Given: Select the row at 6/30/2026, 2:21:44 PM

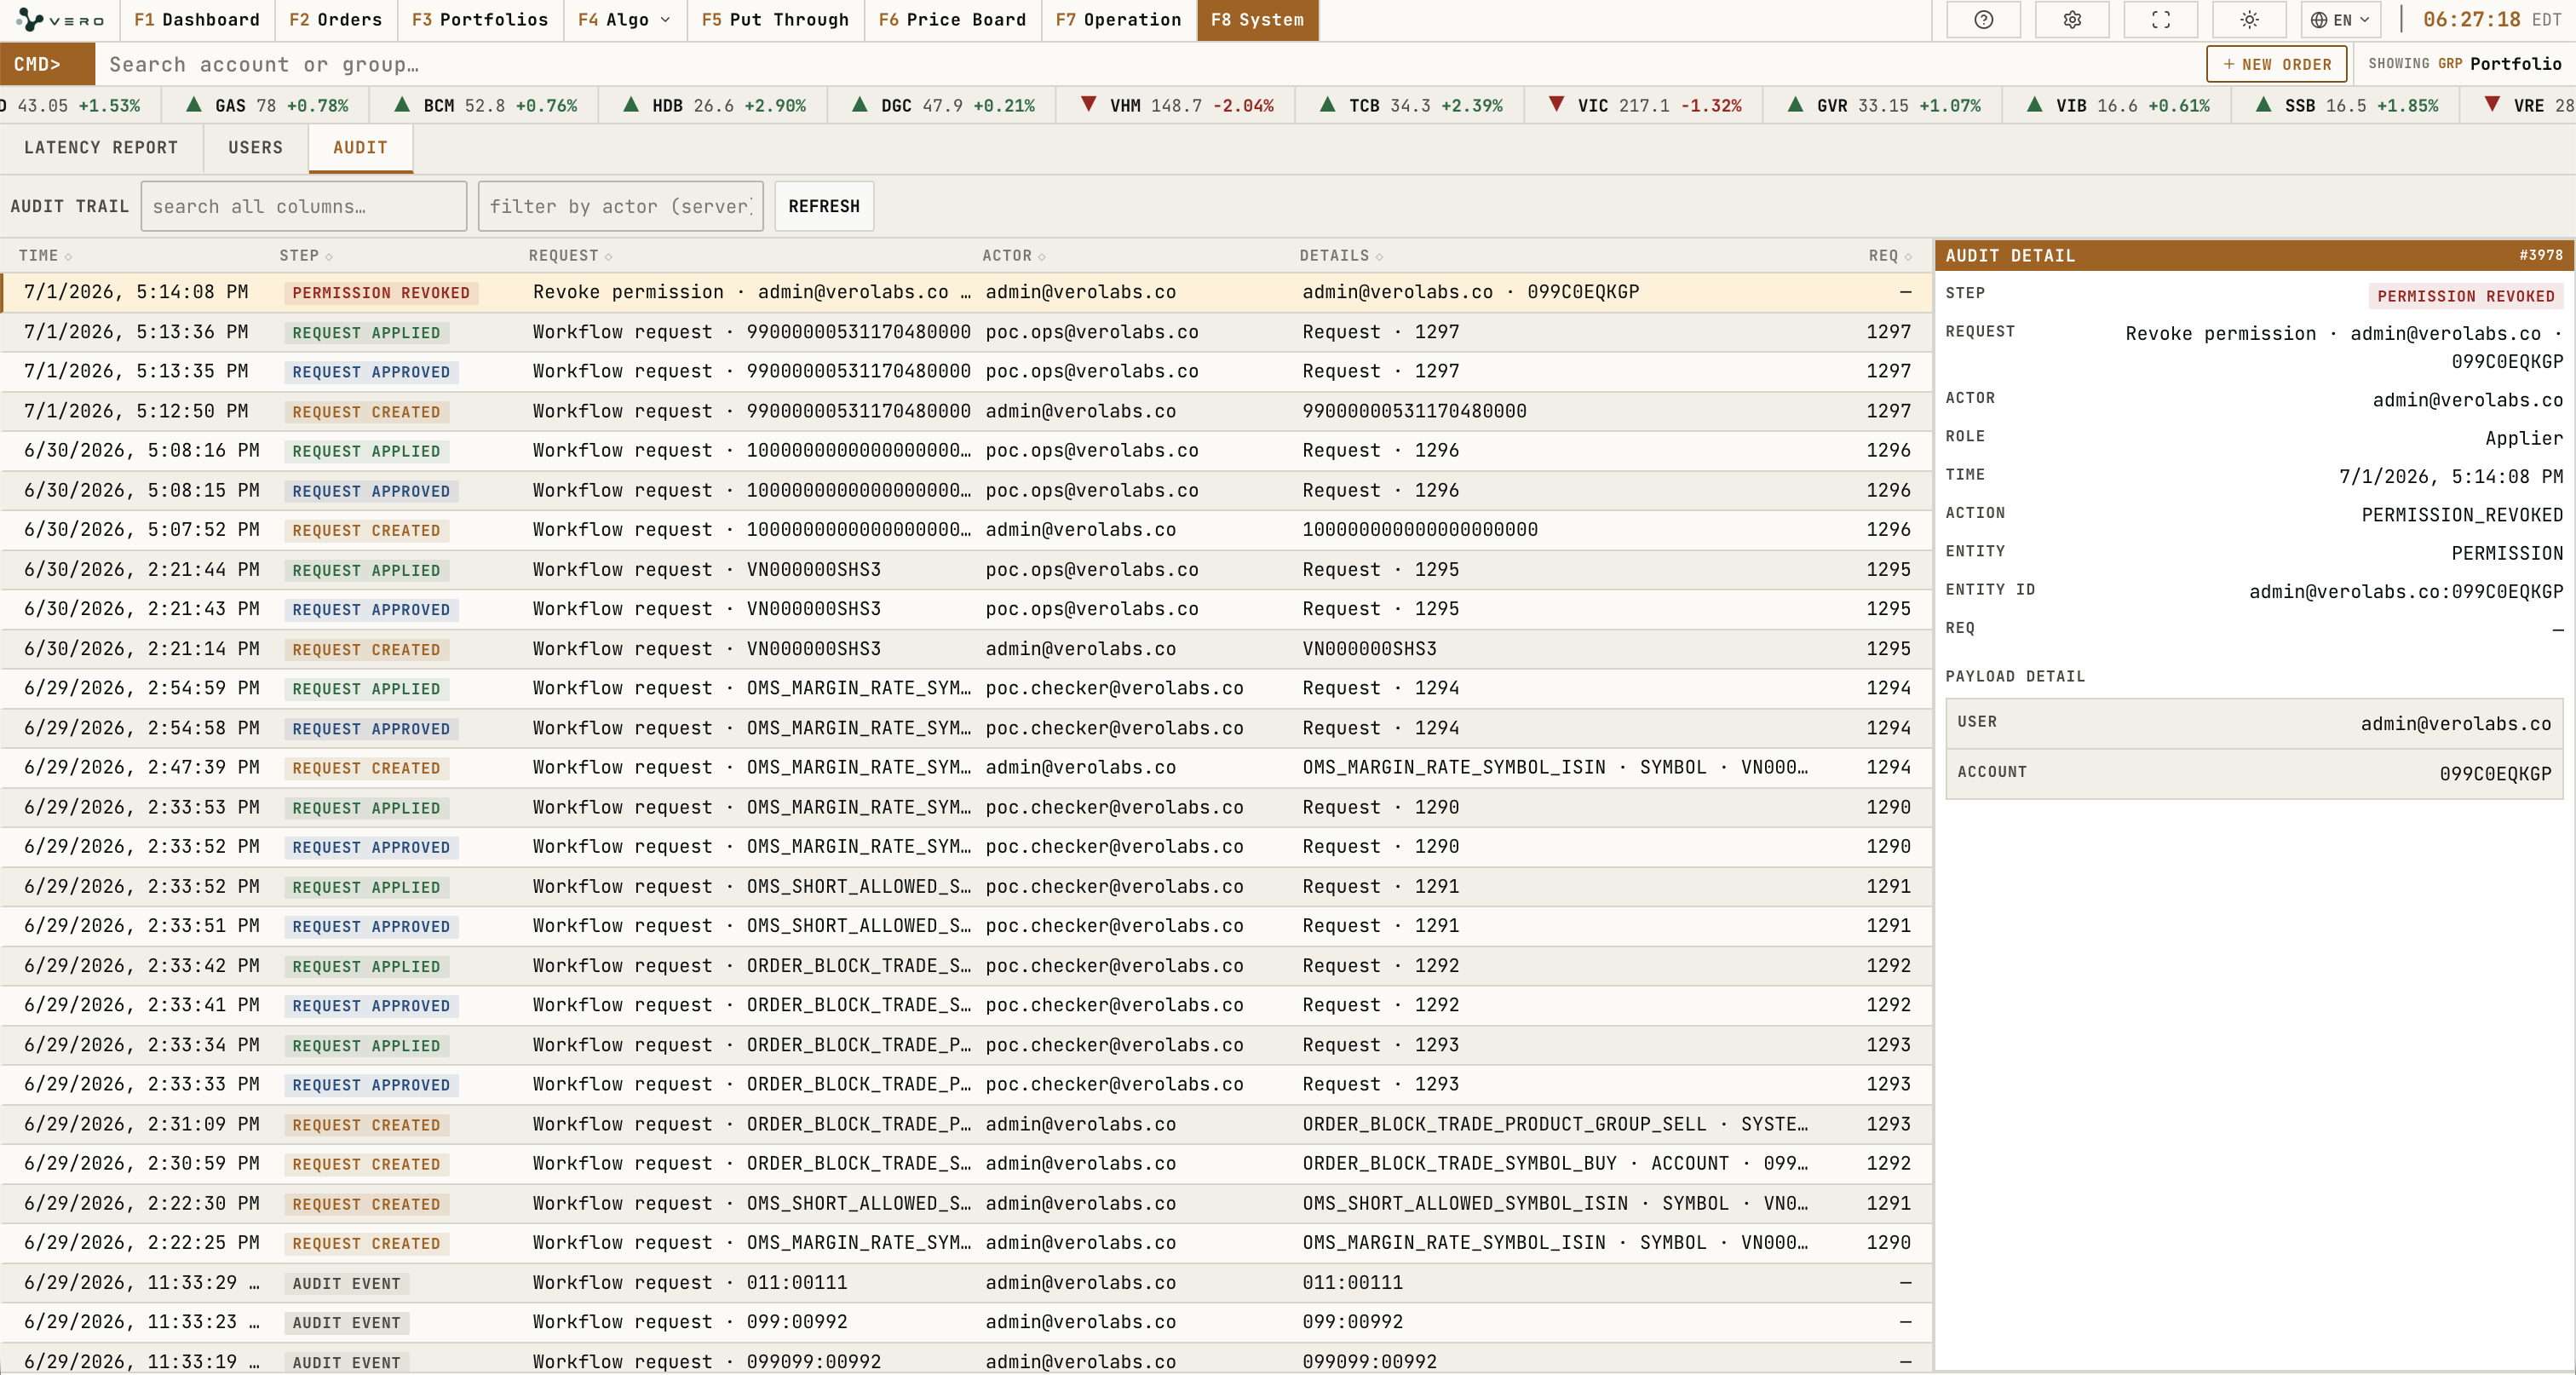Looking at the screenshot, I should (x=967, y=570).
